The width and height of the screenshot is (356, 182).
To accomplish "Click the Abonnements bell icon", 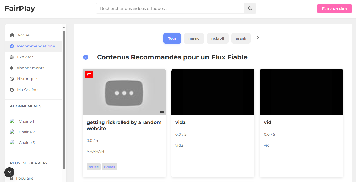I will pos(11,68).
